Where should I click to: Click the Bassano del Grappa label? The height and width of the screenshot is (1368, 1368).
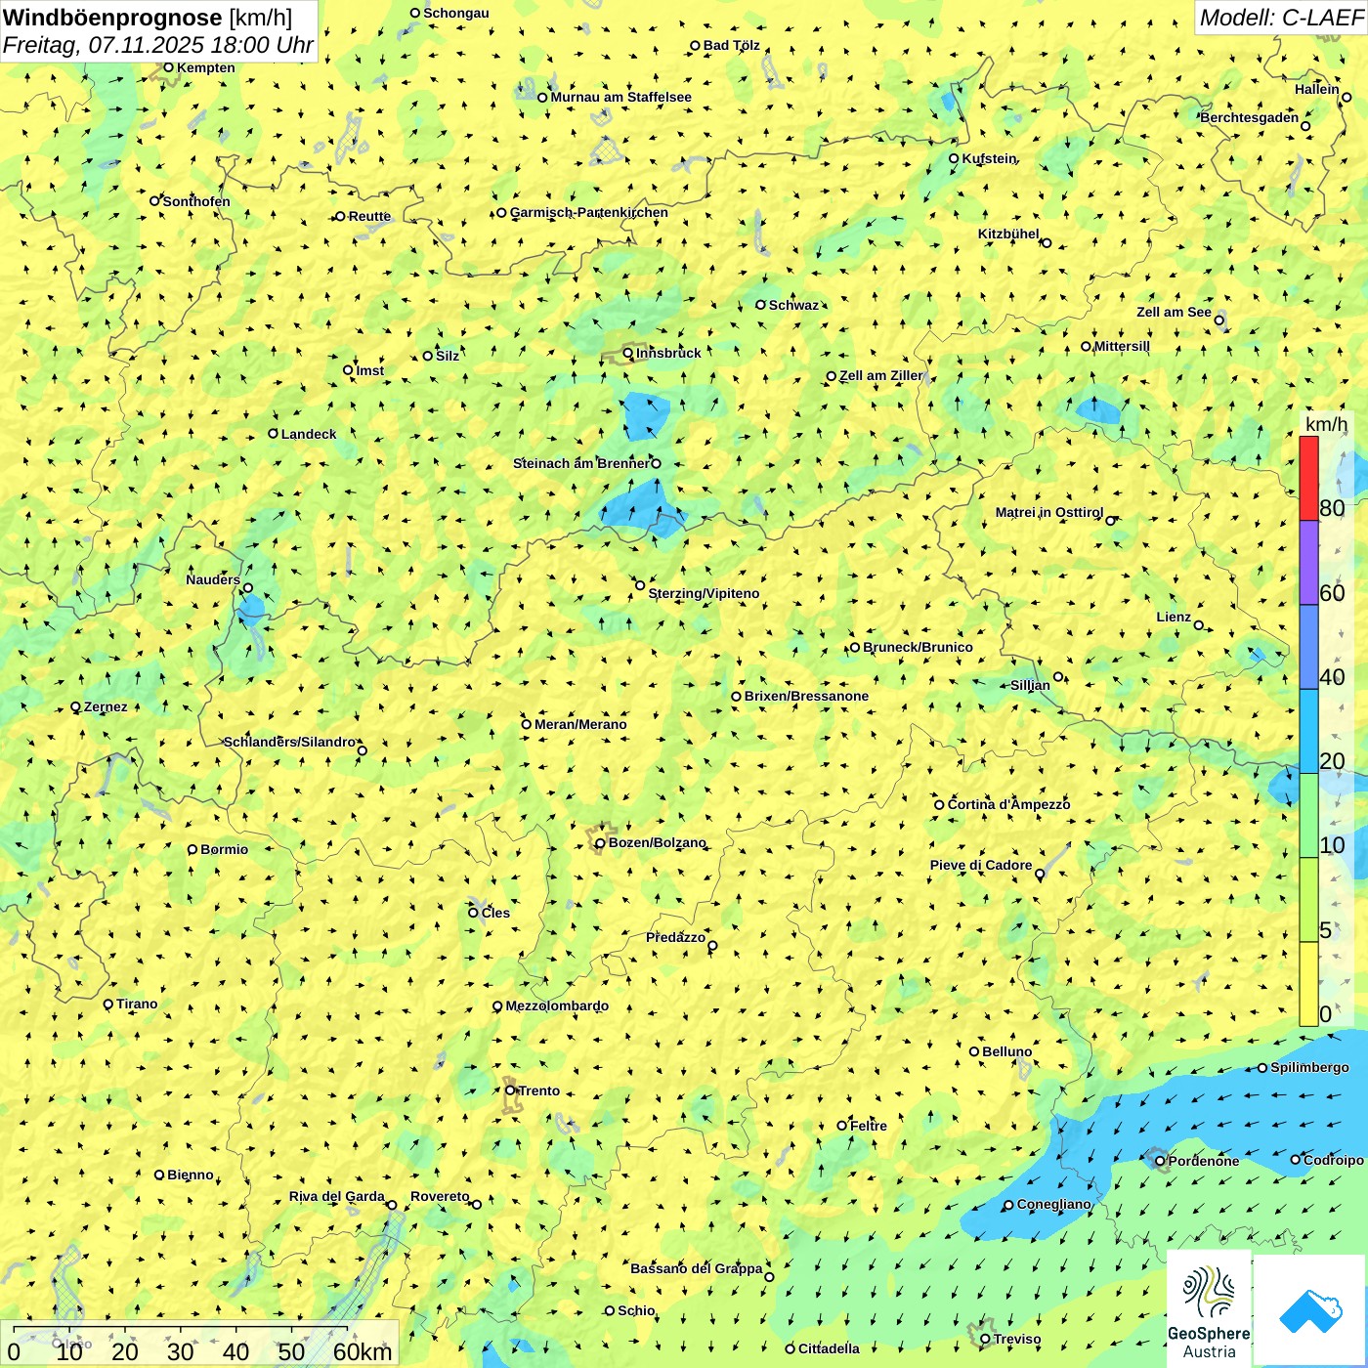tap(697, 1268)
